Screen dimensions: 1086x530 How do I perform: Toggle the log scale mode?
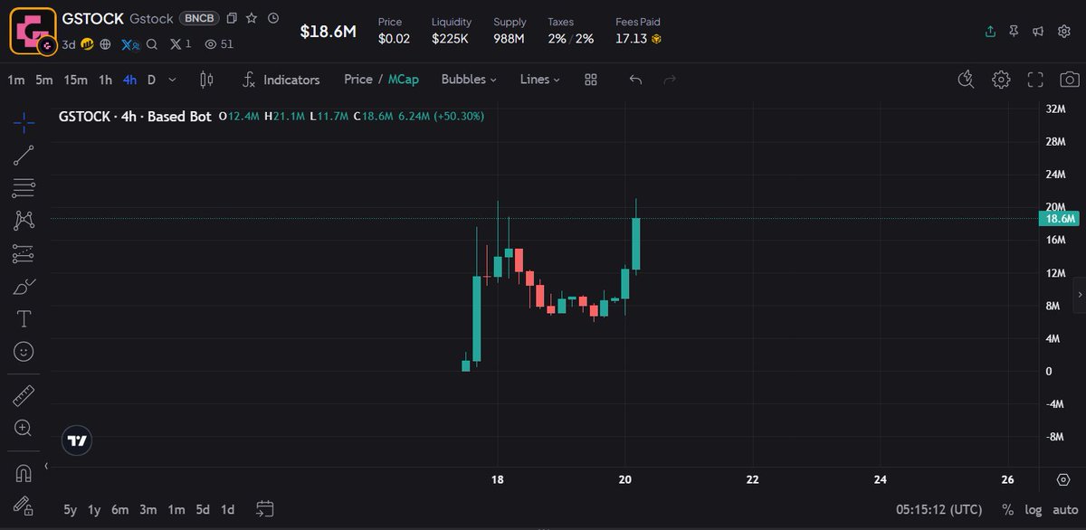[x=1032, y=510]
